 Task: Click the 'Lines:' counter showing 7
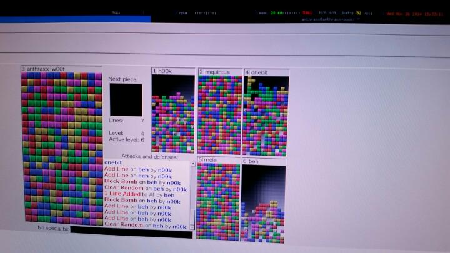[126, 121]
